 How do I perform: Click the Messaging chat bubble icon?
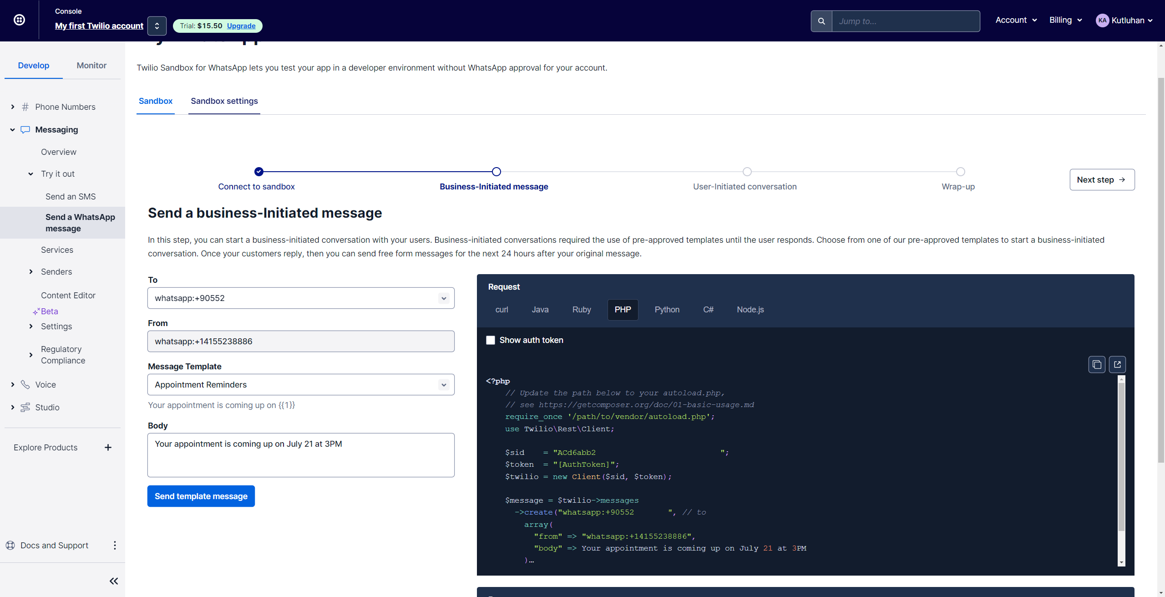(25, 130)
